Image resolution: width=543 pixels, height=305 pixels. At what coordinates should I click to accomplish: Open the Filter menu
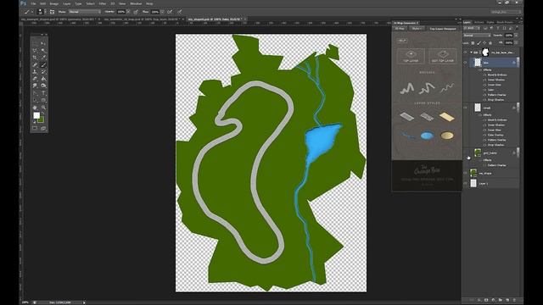tap(103, 3)
